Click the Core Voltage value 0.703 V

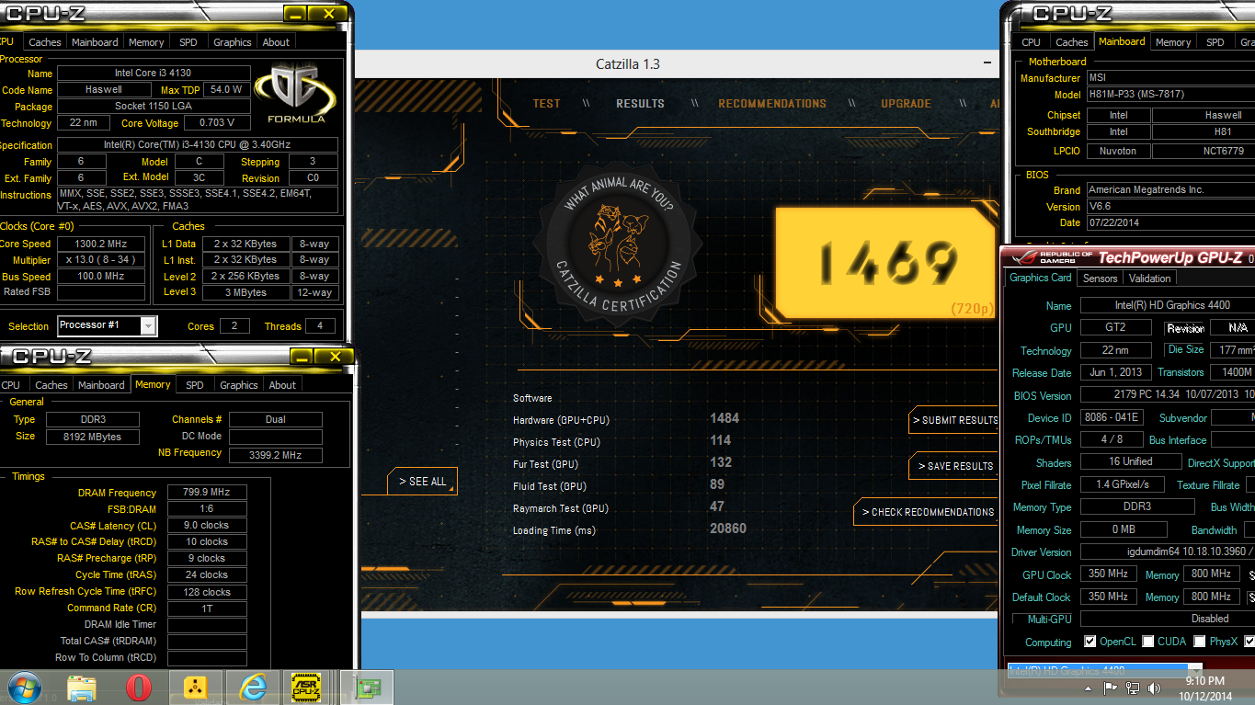(217, 123)
